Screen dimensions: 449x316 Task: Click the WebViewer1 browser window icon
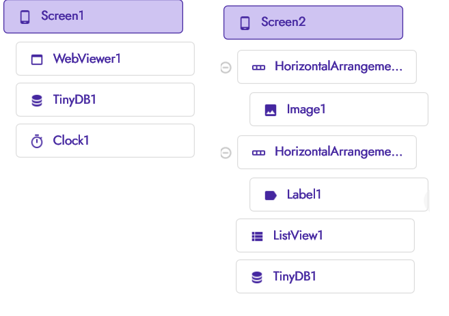pyautogui.click(x=37, y=59)
